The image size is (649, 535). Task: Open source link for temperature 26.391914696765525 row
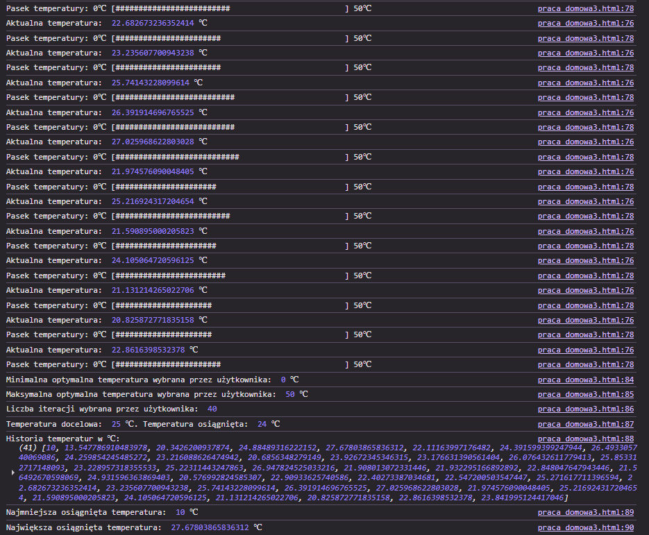(585, 112)
